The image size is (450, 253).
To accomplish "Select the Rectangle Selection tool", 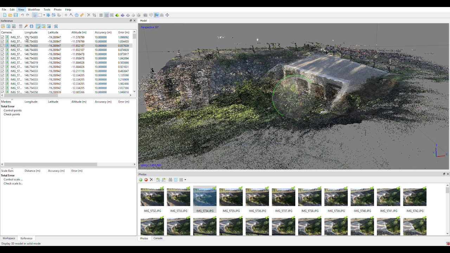I will (40, 15).
